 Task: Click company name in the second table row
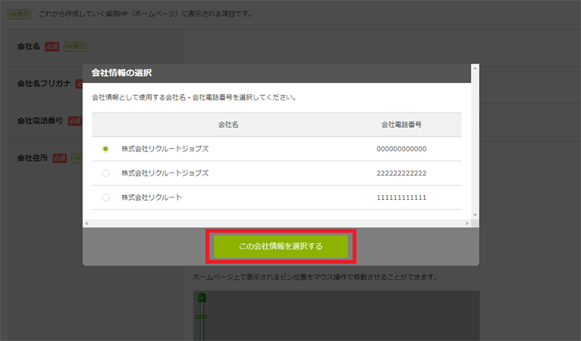pos(165,173)
